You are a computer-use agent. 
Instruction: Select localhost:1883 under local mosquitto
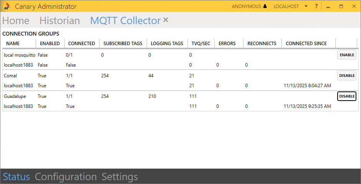(x=18, y=65)
